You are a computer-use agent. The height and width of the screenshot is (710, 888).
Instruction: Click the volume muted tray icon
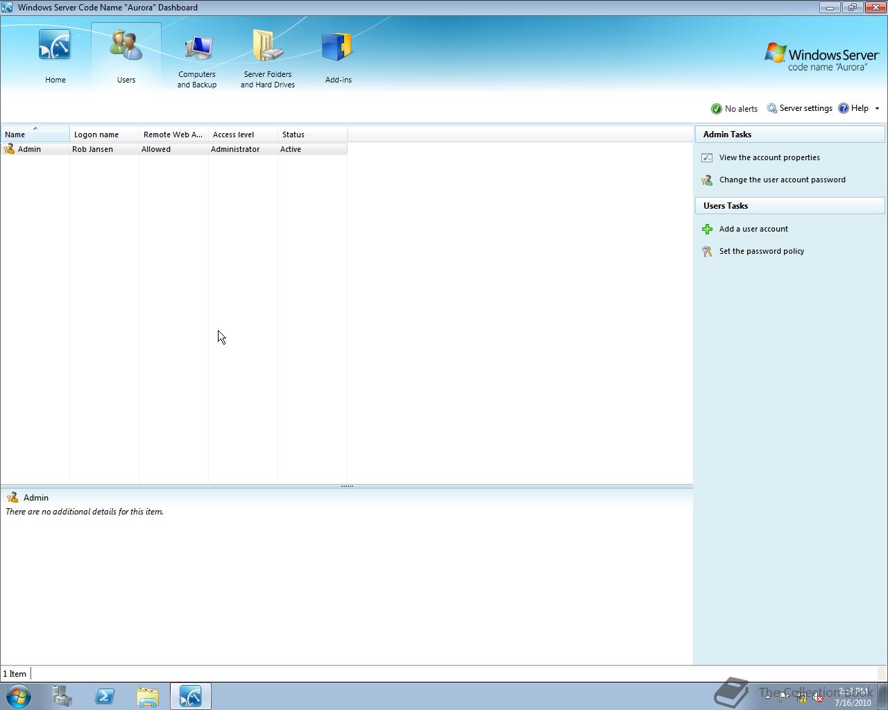pos(818,698)
